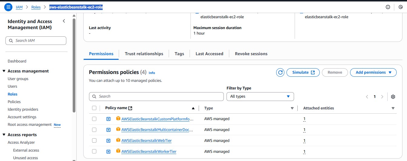The height and width of the screenshot is (161, 407).
Task: Click the info circle icon in header
Action: (388, 7)
